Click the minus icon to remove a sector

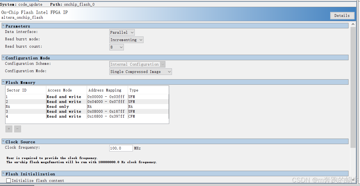click(x=17, y=129)
